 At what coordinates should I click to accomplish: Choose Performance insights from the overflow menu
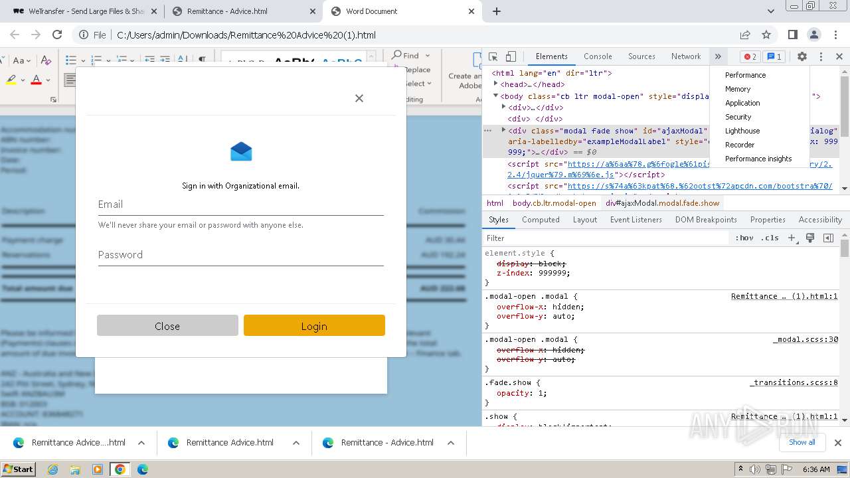[758, 159]
